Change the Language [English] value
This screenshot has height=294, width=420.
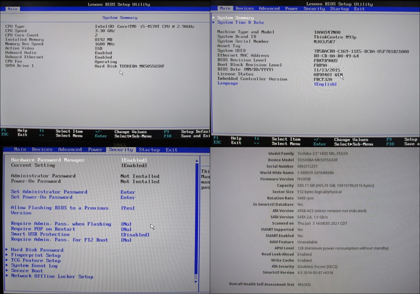point(325,84)
